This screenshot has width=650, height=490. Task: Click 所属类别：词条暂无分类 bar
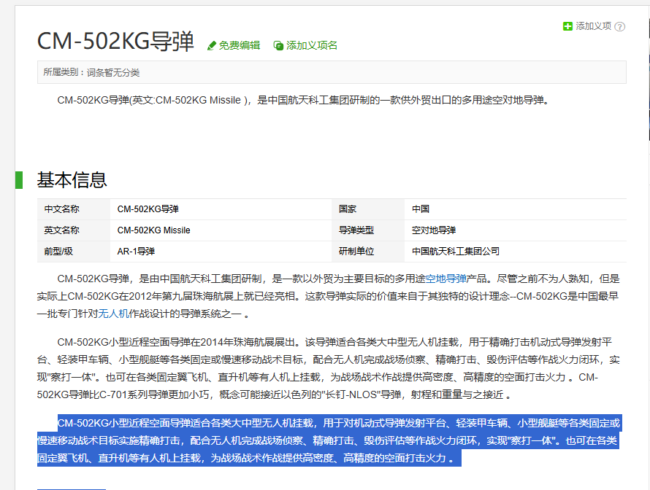click(x=332, y=72)
